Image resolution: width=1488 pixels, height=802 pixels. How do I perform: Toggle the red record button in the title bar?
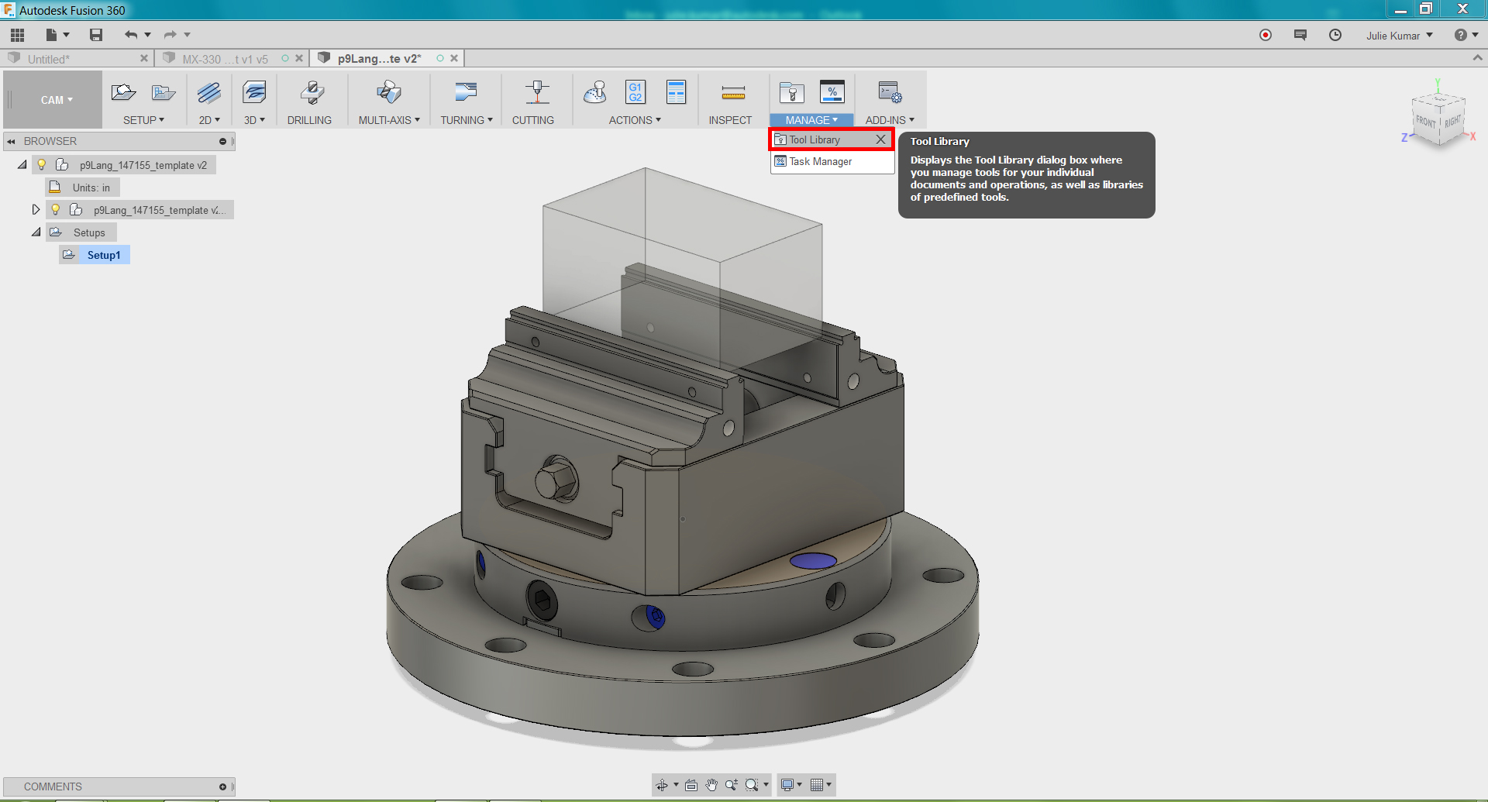[x=1266, y=35]
